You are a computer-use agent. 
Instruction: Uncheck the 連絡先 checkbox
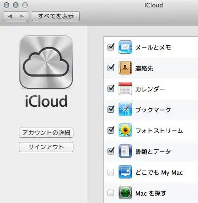[111, 68]
